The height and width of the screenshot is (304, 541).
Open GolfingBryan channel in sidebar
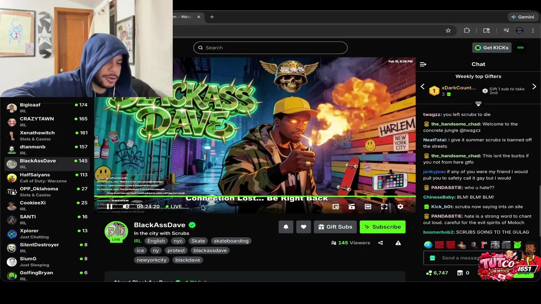click(x=47, y=275)
